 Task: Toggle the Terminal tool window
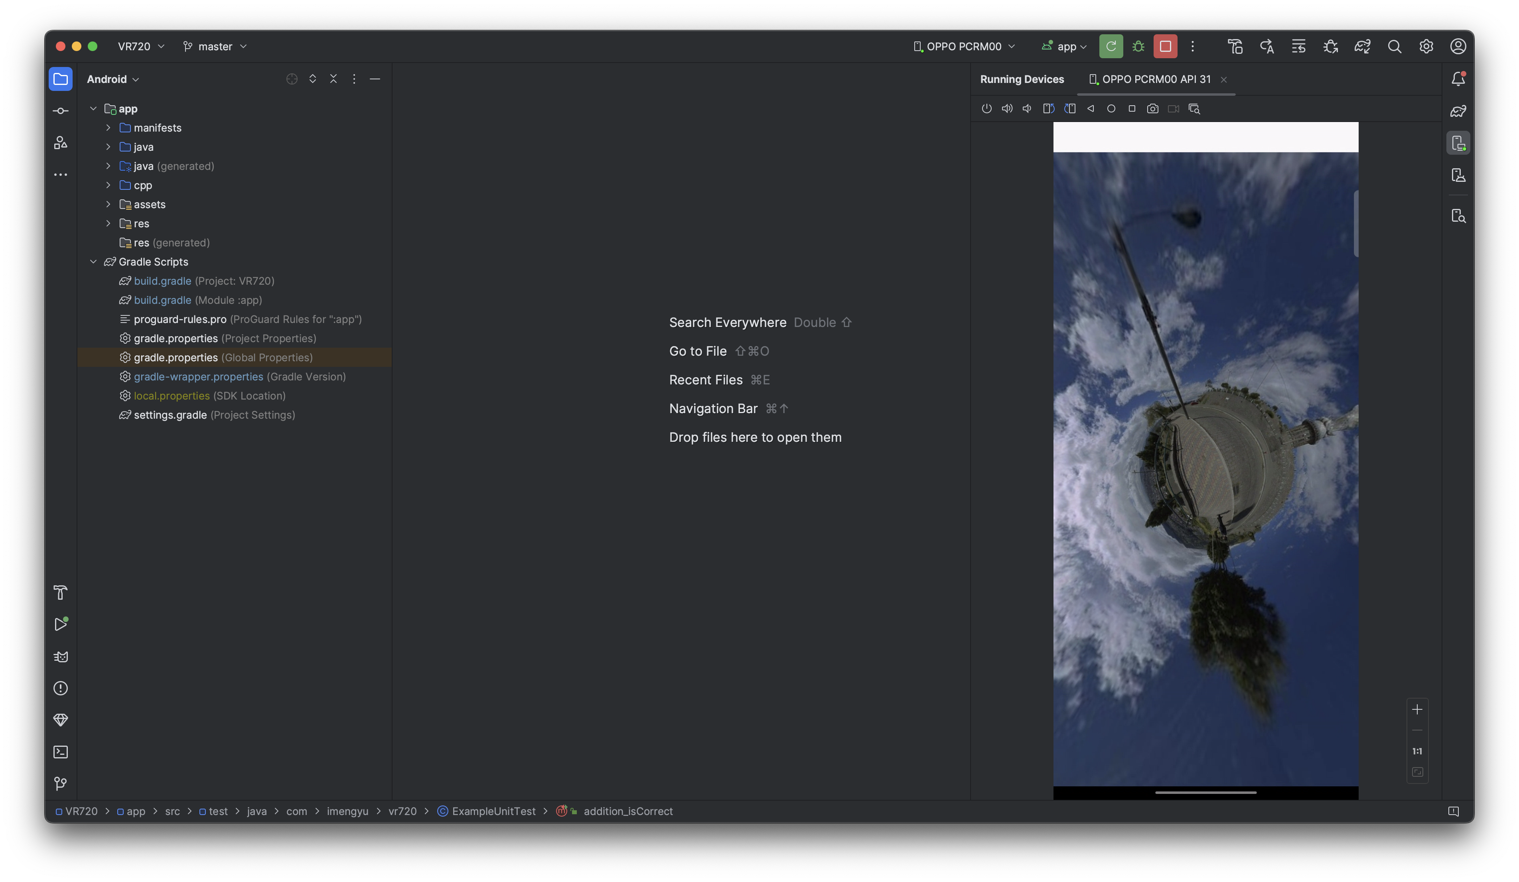(60, 751)
